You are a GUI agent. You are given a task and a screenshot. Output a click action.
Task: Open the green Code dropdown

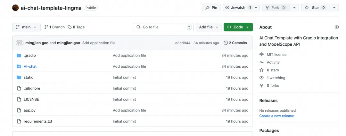[238, 27]
